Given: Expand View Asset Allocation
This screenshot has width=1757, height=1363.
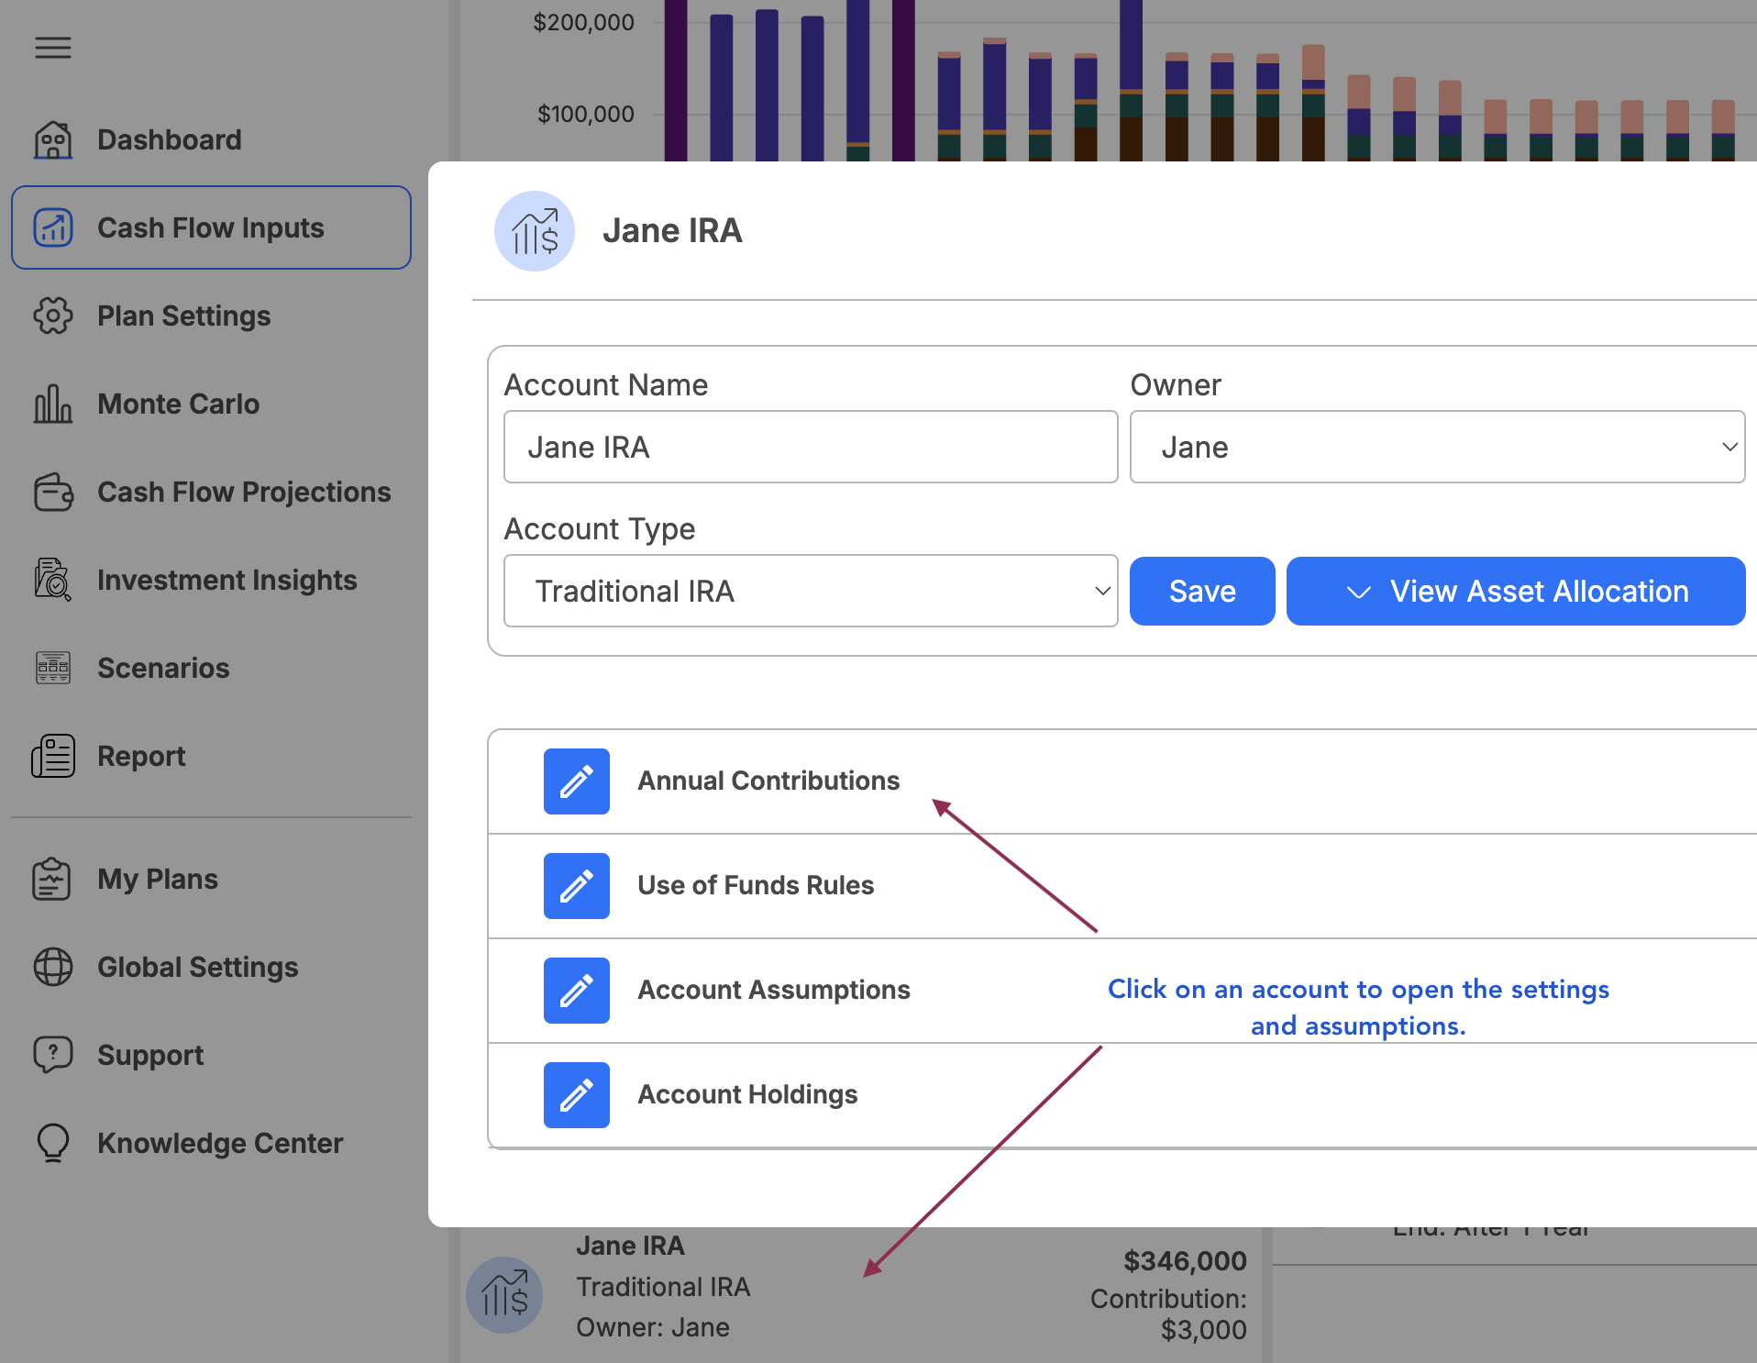Looking at the screenshot, I should 1515,591.
